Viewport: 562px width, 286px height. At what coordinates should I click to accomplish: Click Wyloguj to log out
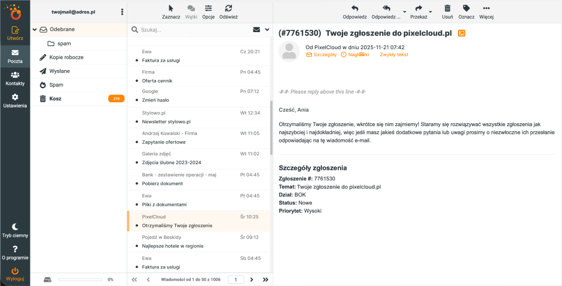pos(15,274)
